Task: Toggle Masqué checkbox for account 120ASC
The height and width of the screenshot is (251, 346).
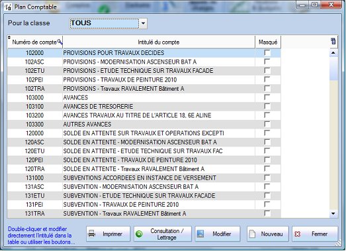Action: 267,142
